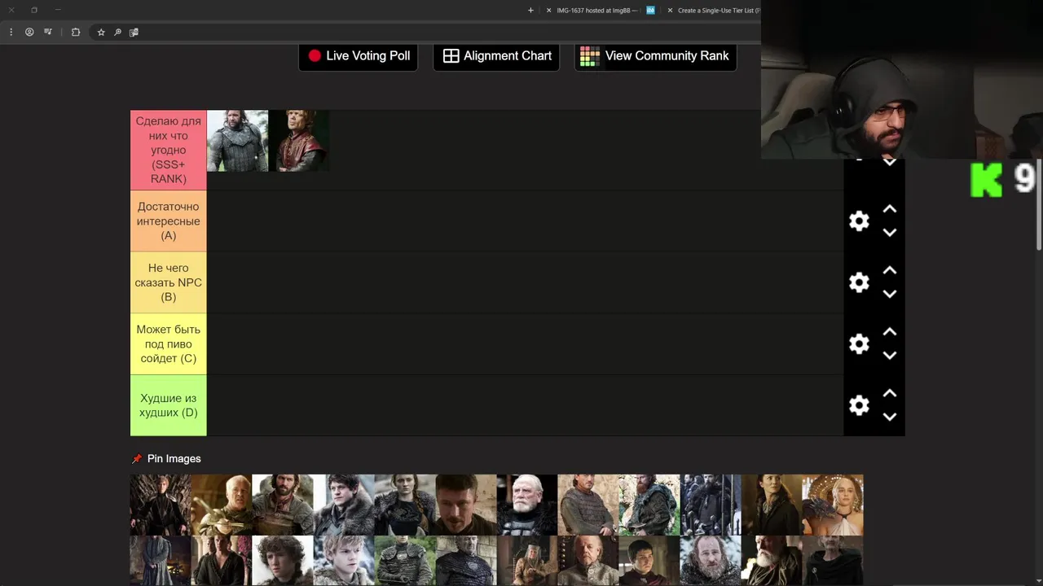Viewport: 1043px width, 586px height.
Task: Pick the close-up man with goatee thumbnail
Action: click(466, 505)
